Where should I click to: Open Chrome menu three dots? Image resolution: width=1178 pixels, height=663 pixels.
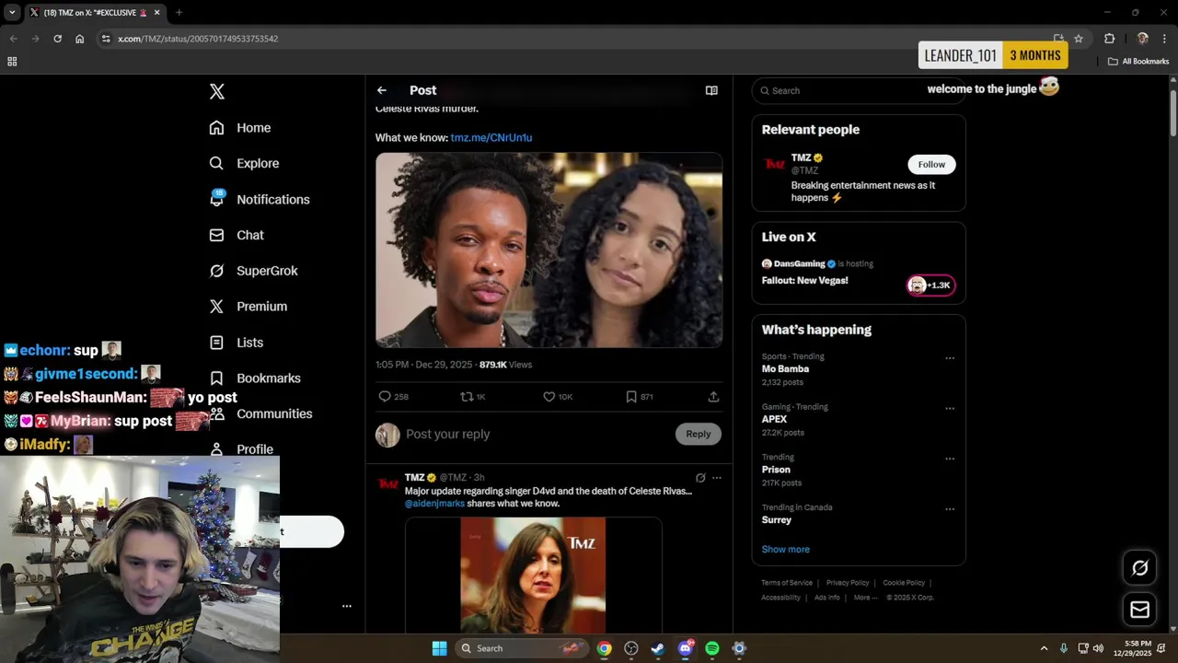point(1165,39)
